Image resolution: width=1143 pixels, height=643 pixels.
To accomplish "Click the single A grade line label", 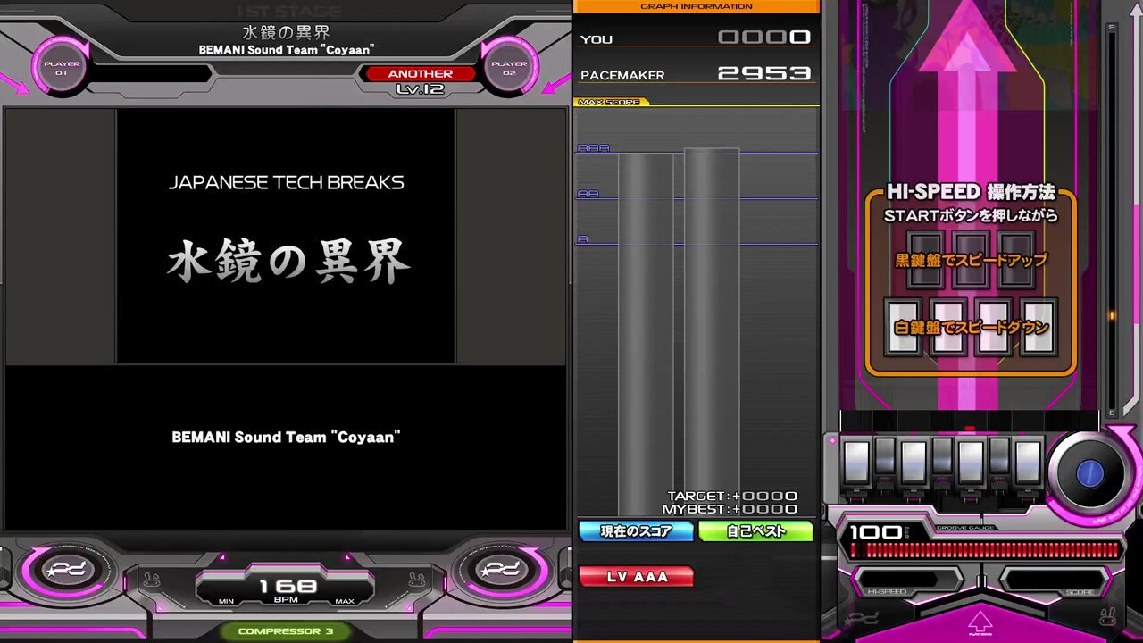I will pyautogui.click(x=583, y=239).
